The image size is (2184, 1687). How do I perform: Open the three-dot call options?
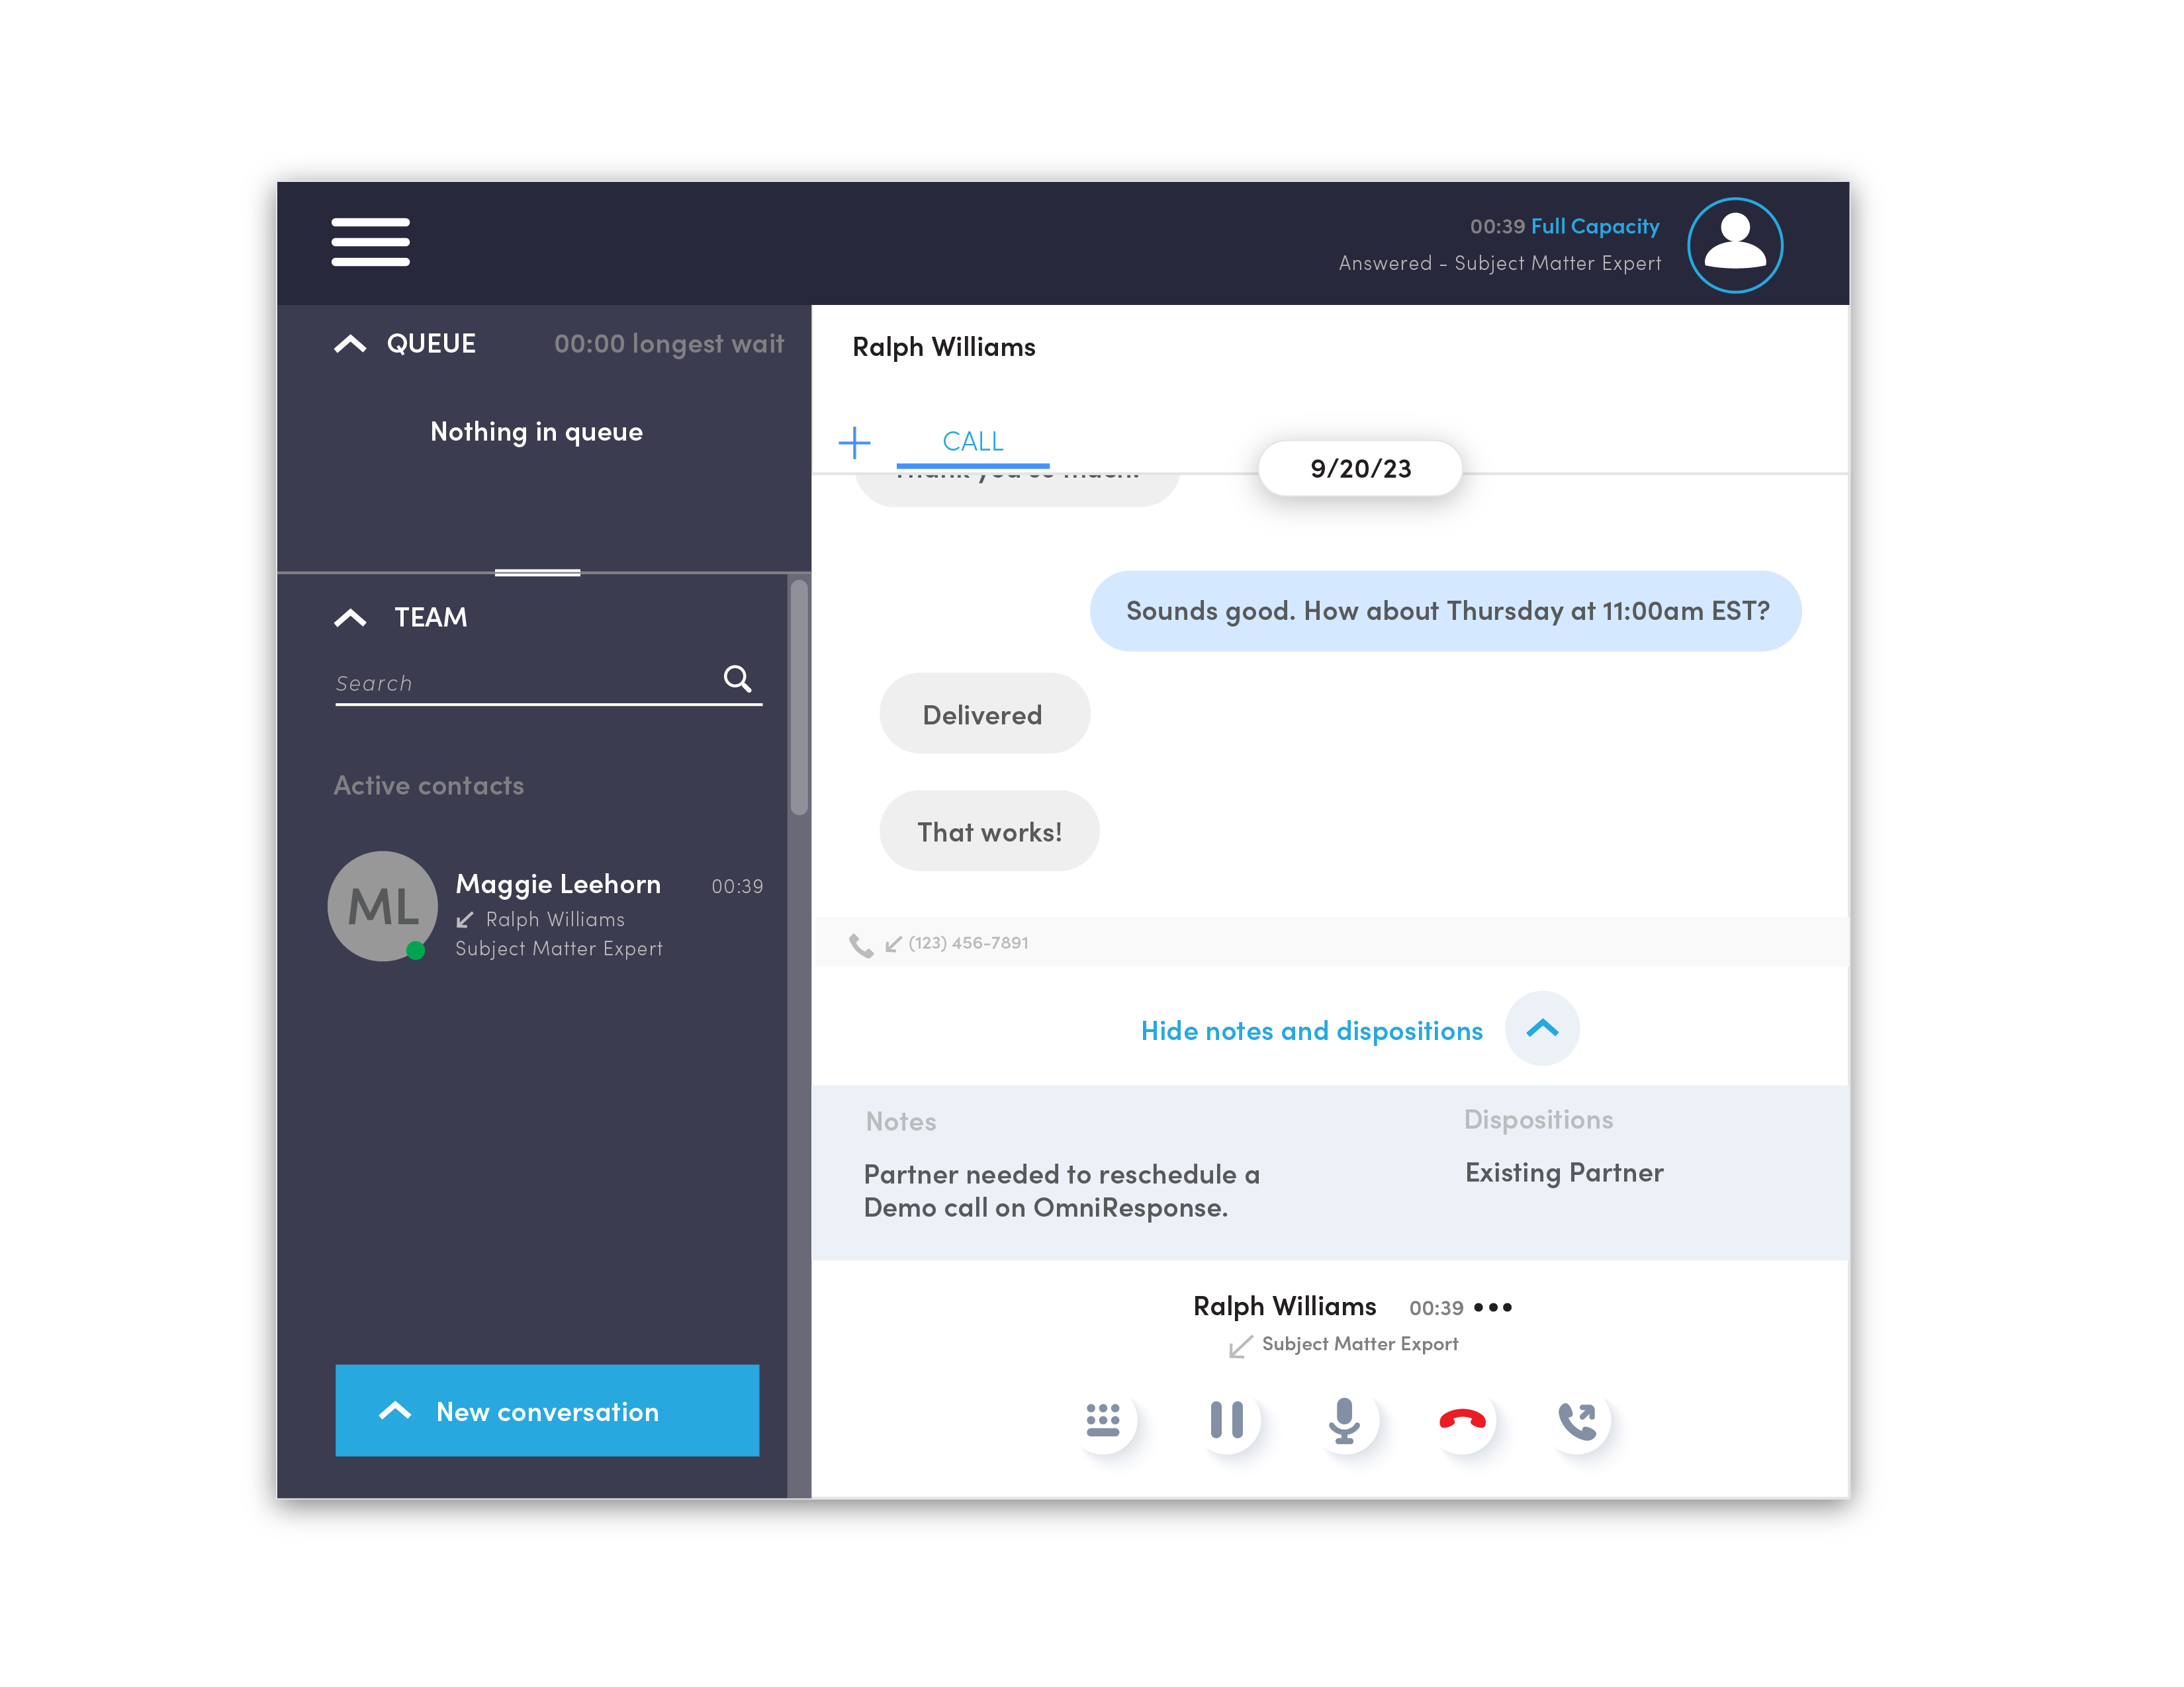pyautogui.click(x=1493, y=1307)
